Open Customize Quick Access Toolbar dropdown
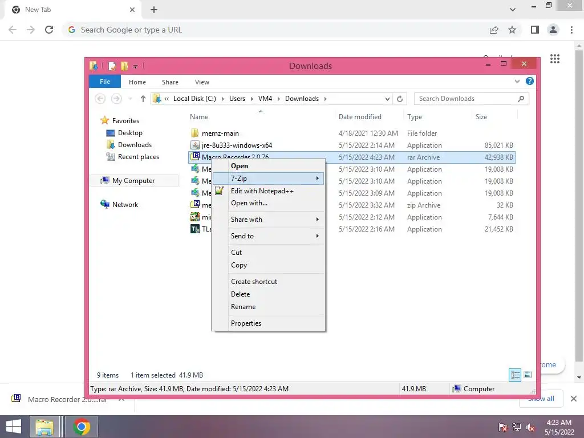This screenshot has width=584, height=438. (136, 67)
